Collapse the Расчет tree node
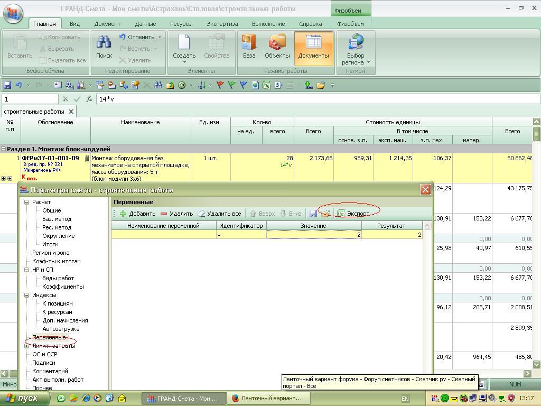 [26, 202]
